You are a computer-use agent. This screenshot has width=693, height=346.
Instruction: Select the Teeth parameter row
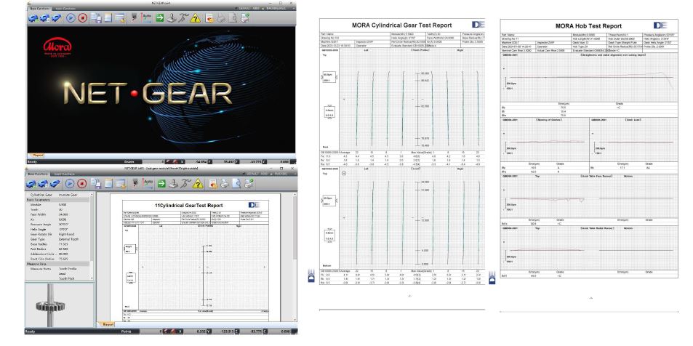tap(57, 210)
